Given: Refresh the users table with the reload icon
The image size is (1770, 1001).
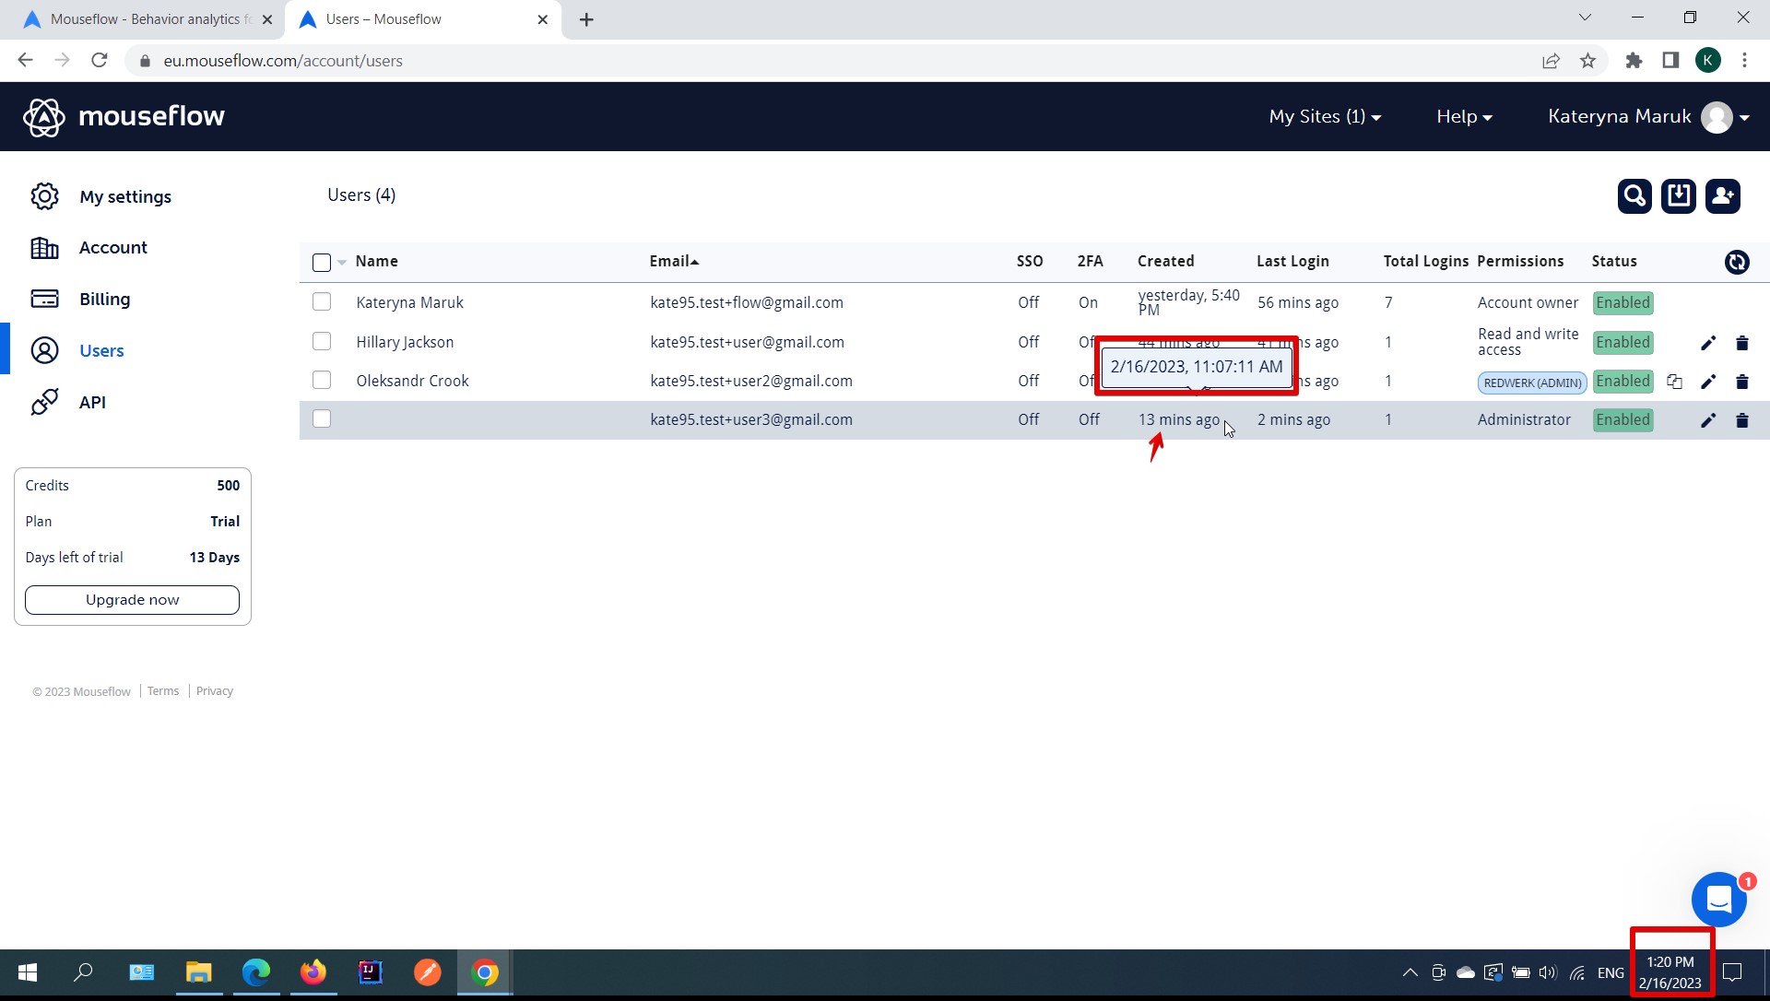Looking at the screenshot, I should (x=1737, y=262).
